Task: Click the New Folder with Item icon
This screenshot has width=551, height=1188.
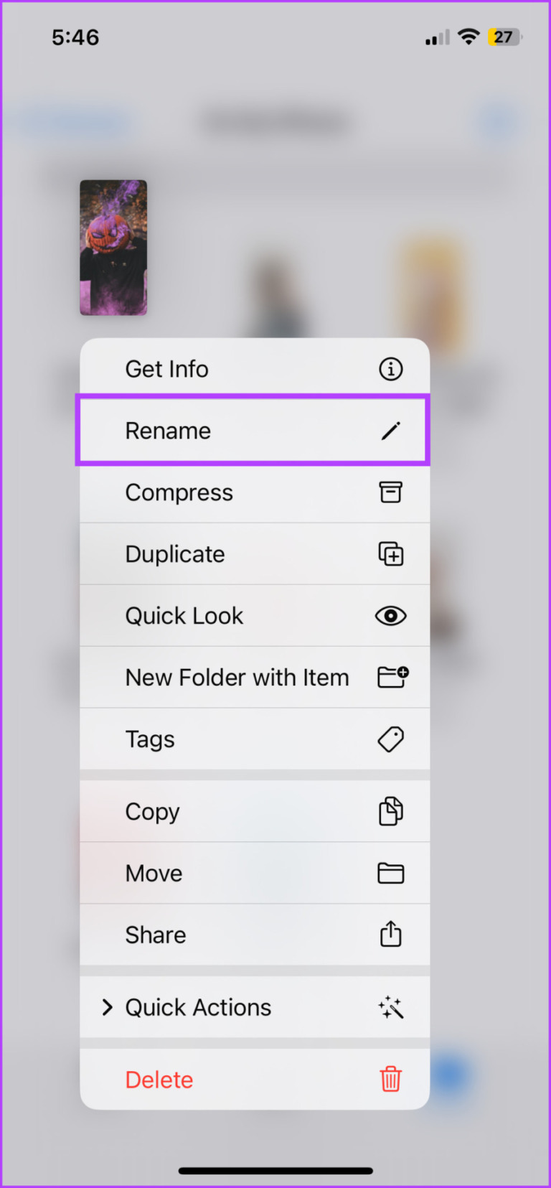Action: [390, 677]
